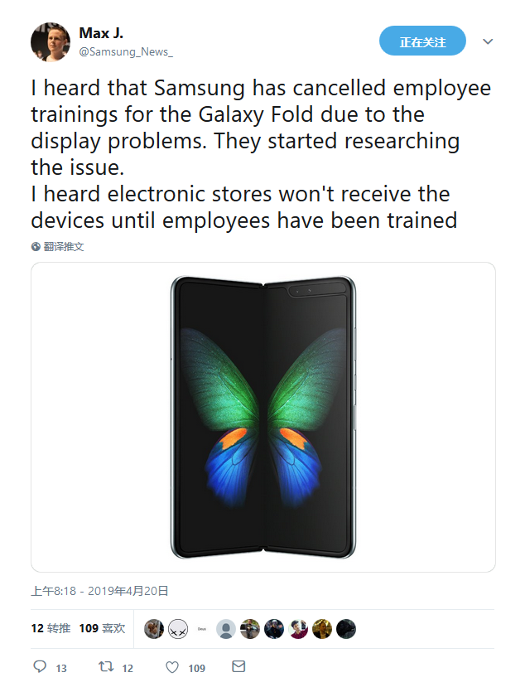Expand the tweet options chevron

tap(488, 41)
